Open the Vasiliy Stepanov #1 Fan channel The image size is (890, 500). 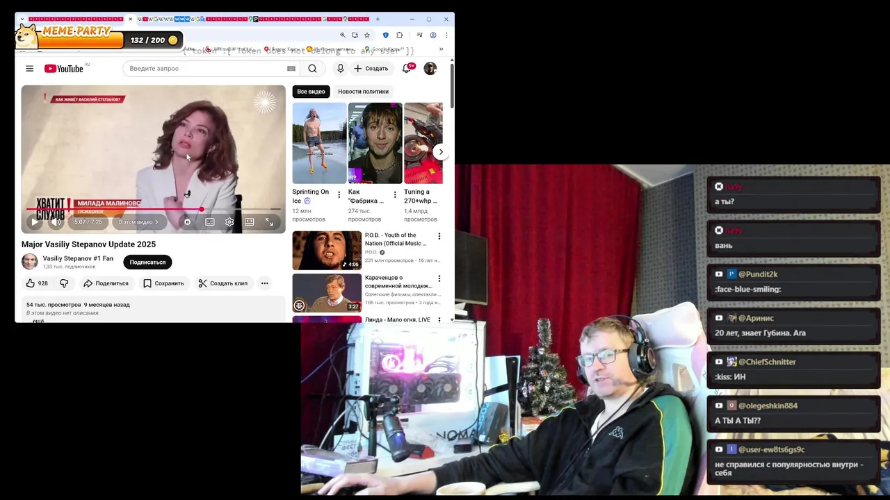tap(78, 258)
